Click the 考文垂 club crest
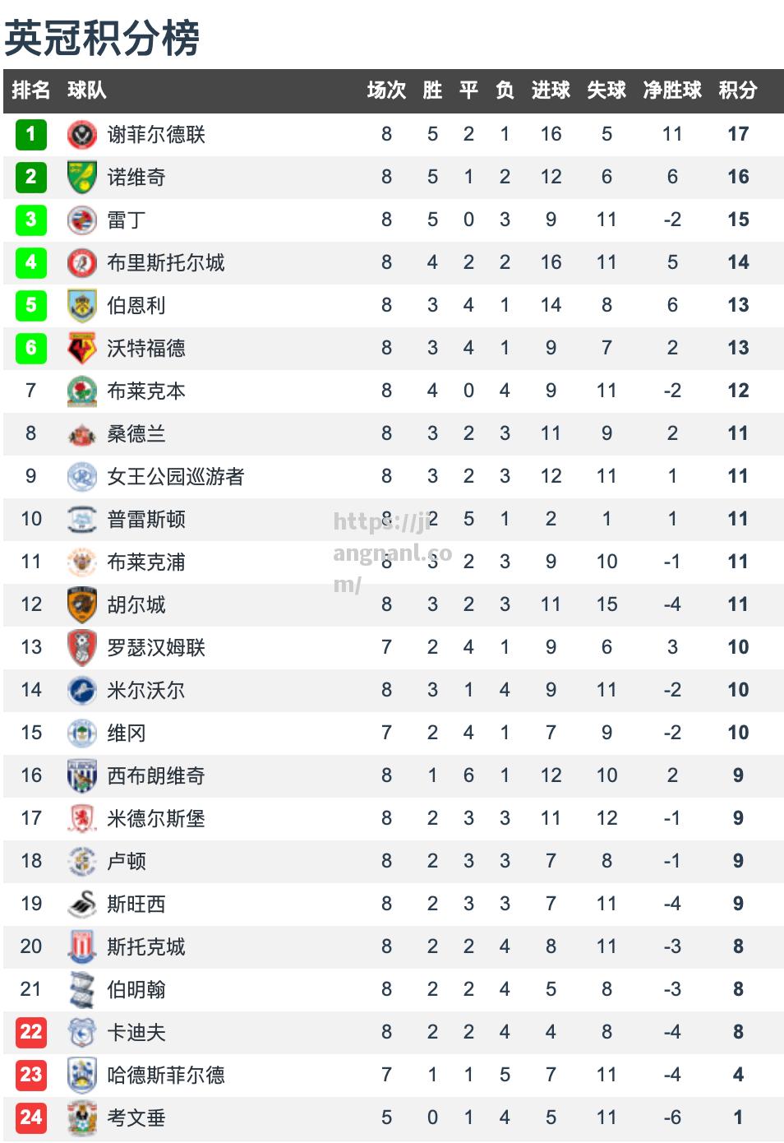The height and width of the screenshot is (1143, 784). pyautogui.click(x=82, y=1118)
